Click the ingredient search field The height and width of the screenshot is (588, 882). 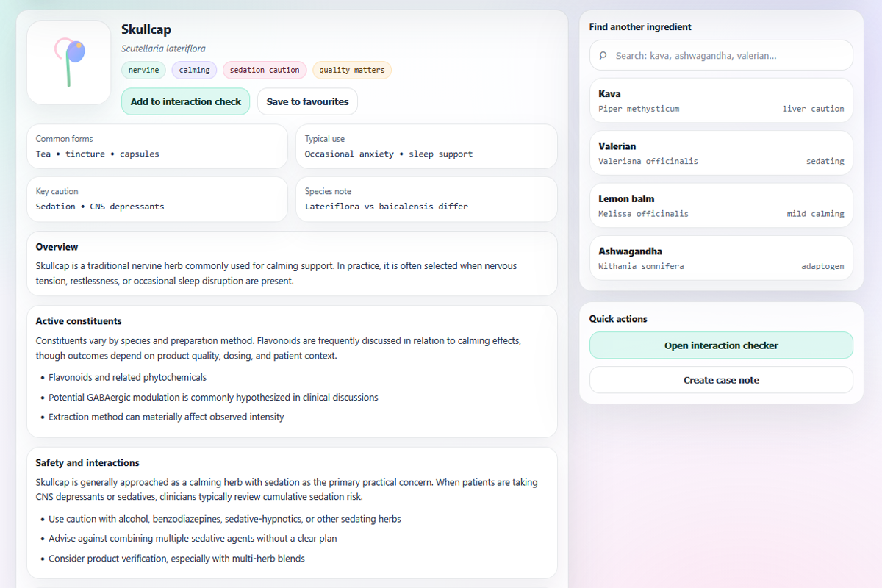(728, 55)
